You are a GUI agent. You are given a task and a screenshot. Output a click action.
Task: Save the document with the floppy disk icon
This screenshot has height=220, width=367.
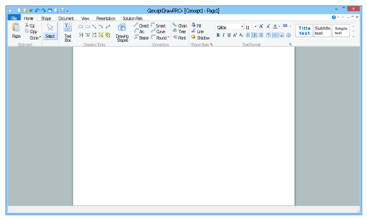(x=50, y=10)
